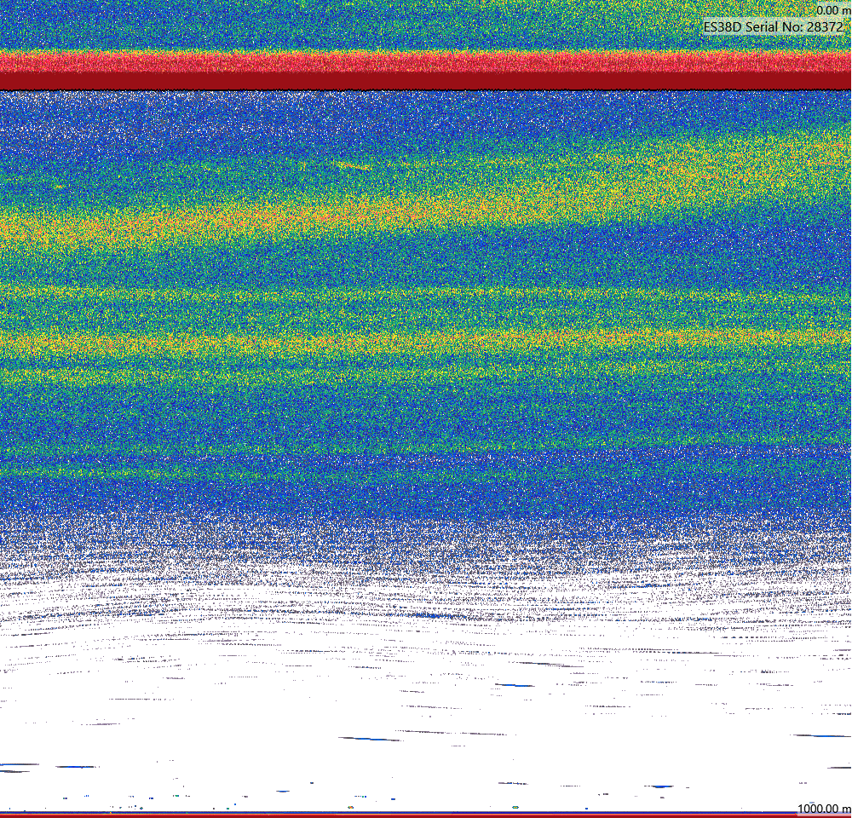Screen dimensions: 852x818
Task: Click the long dark-blue streak in the lower-middle white area
Action: [370, 739]
